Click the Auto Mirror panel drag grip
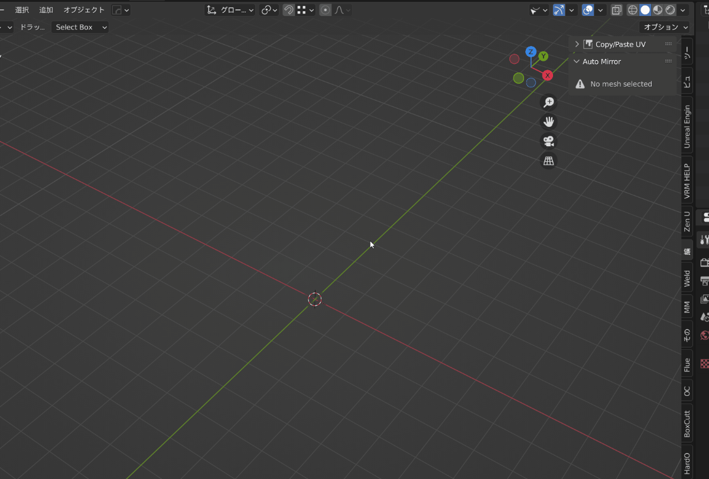 coord(668,61)
